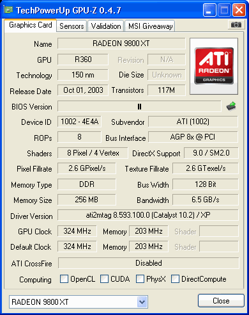Click GPU Clock row Memory 203 MHz
This screenshot has width=249, height=315.
(149, 231)
